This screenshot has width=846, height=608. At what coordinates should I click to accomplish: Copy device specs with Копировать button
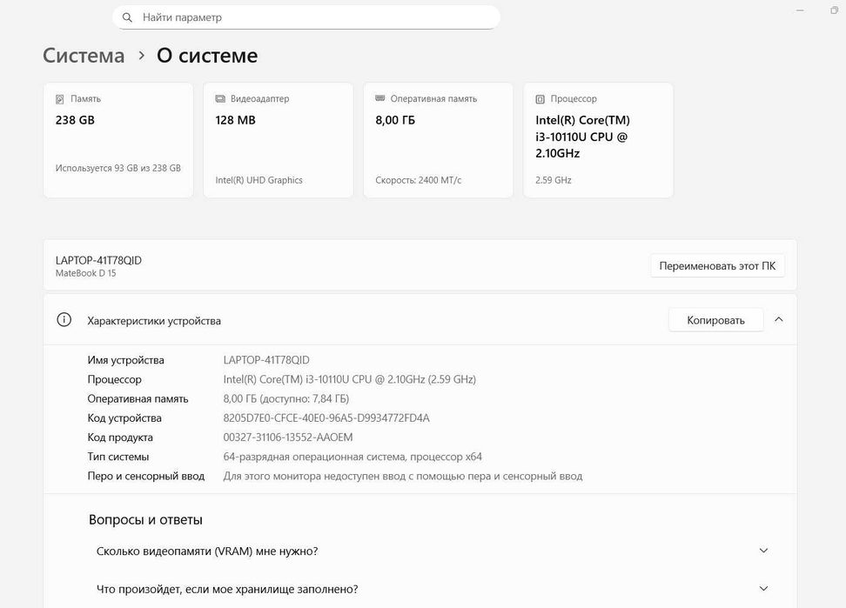pos(715,320)
